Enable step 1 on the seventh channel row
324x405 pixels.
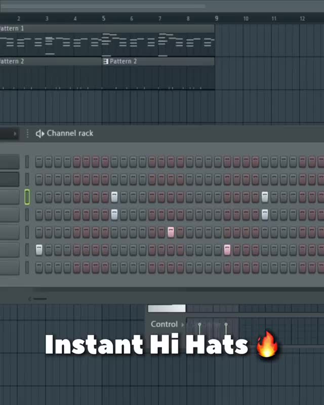[x=39, y=267]
